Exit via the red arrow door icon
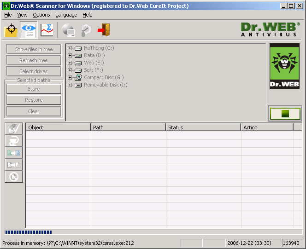 tap(104, 30)
